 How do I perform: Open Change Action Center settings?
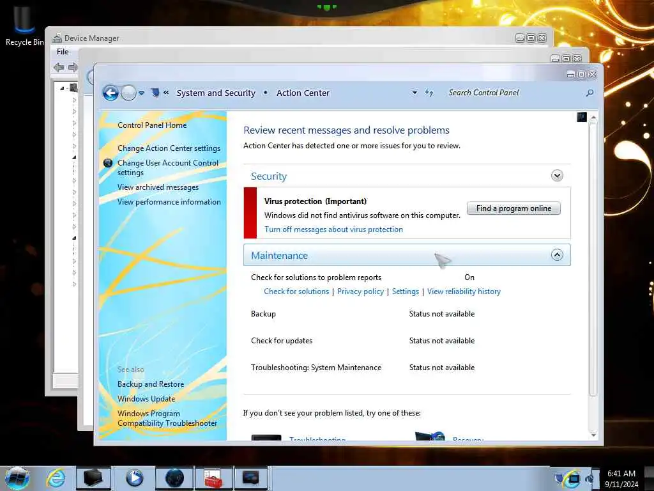tap(169, 148)
